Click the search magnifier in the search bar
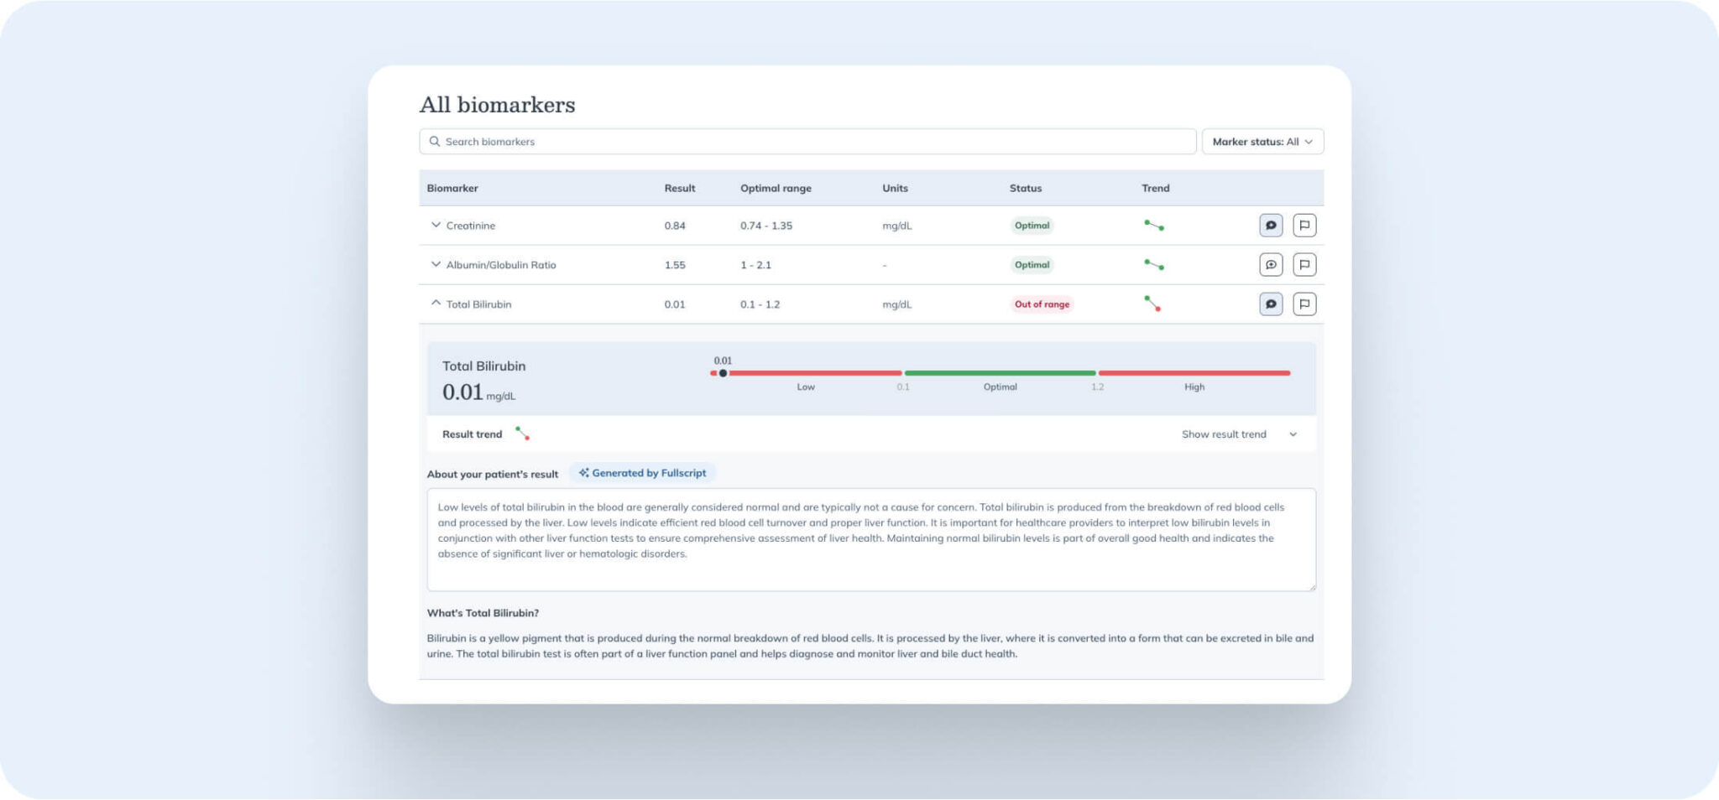Viewport: 1719px width, 800px height. (435, 141)
